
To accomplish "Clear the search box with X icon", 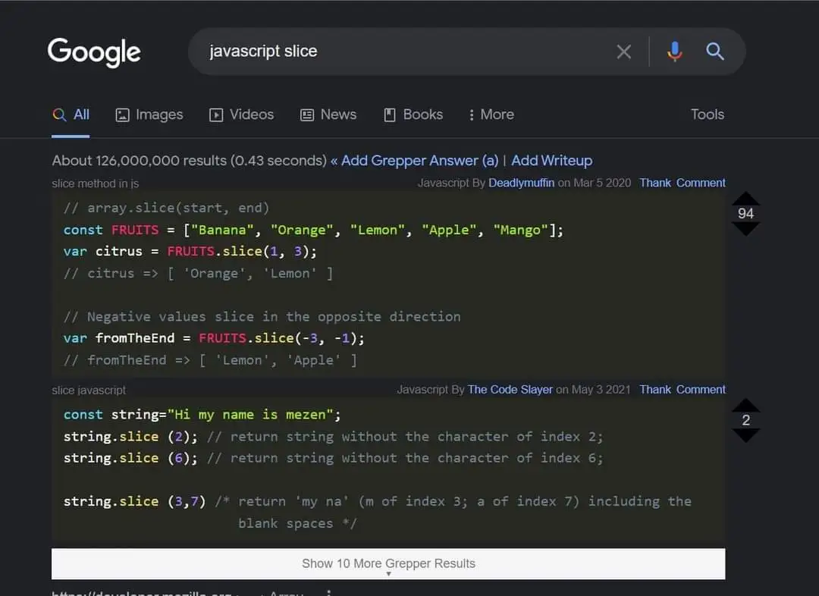I will click(623, 52).
